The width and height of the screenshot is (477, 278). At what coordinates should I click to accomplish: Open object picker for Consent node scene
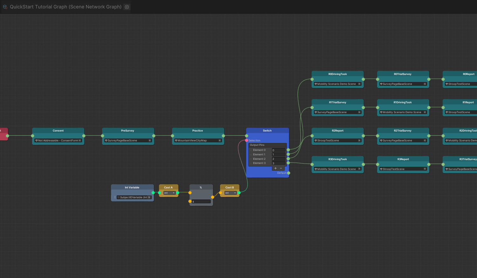point(80,140)
